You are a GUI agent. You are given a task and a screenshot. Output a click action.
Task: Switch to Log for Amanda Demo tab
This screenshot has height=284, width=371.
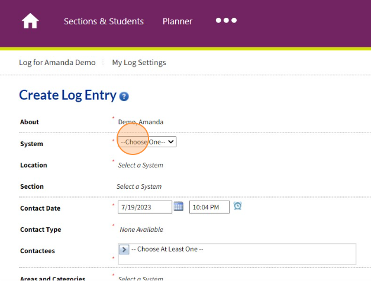pos(57,63)
